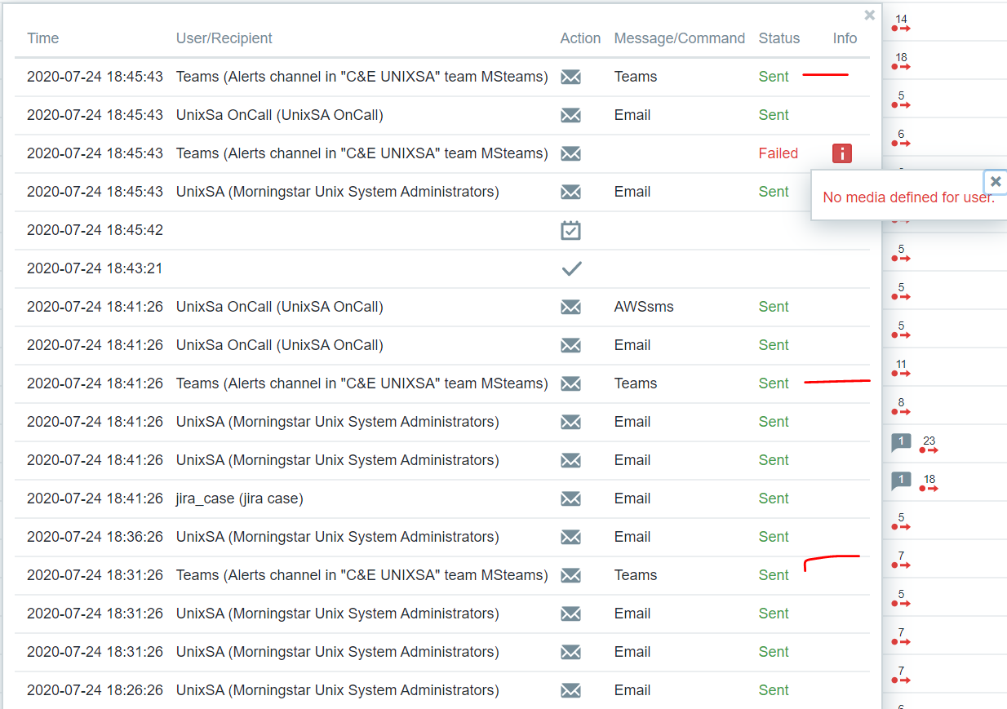The width and height of the screenshot is (1007, 709).
Task: Open actions arrow icon with count 14
Action: (901, 28)
